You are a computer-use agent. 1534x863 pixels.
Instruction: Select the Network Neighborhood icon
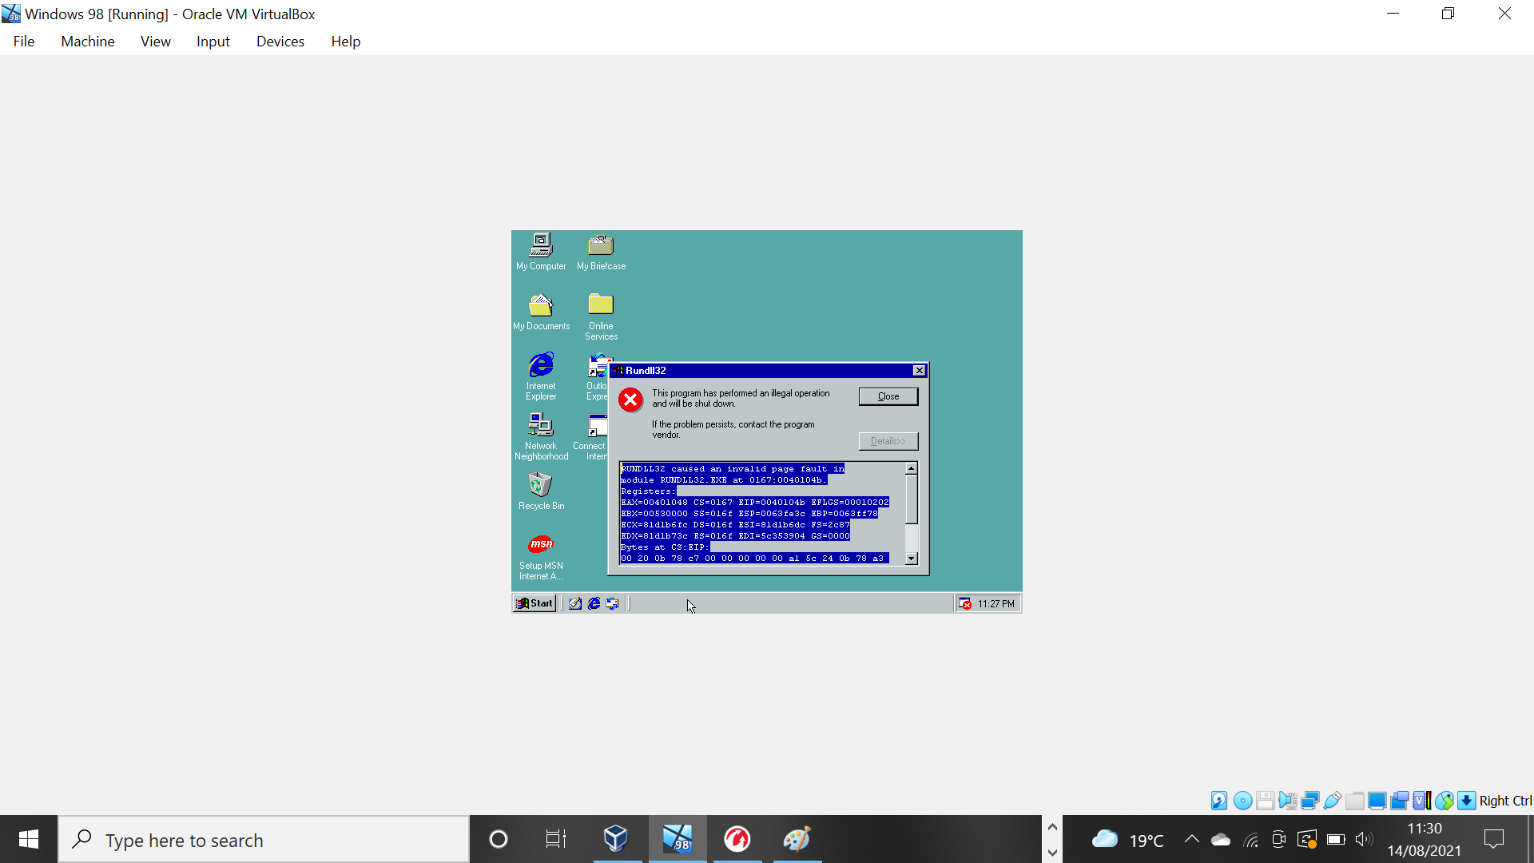[x=541, y=425]
